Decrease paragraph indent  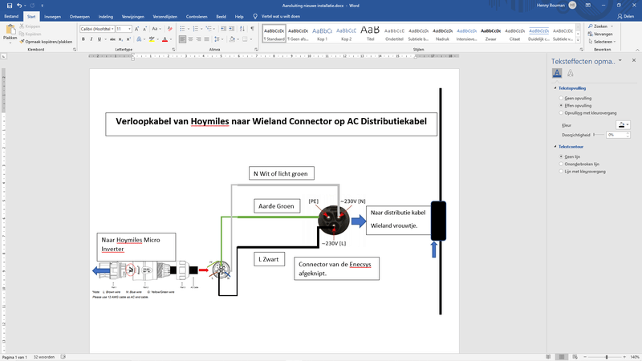[223, 29]
